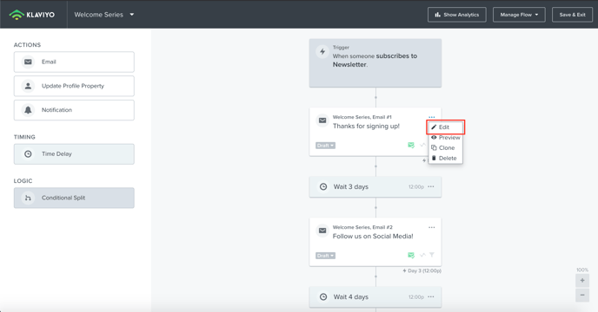Select the Update Profile Property action
This screenshot has width=598, height=312.
coord(74,86)
